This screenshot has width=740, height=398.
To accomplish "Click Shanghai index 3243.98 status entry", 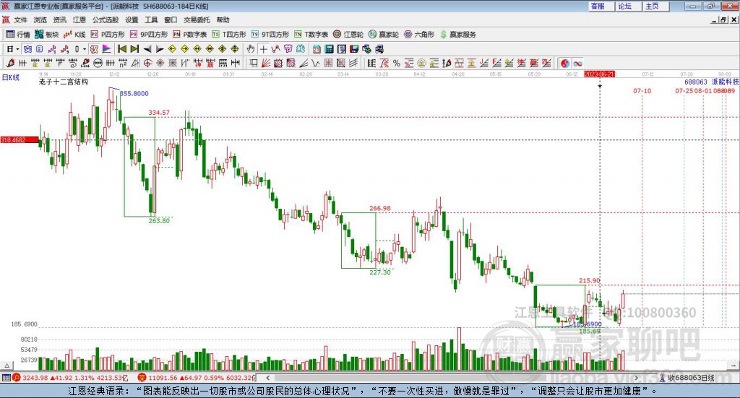I will 70,378.
